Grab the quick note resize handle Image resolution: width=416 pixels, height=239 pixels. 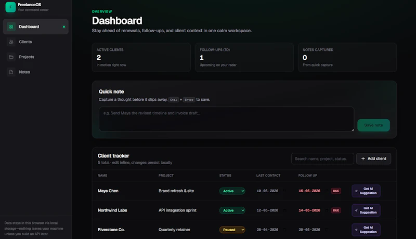point(353,130)
